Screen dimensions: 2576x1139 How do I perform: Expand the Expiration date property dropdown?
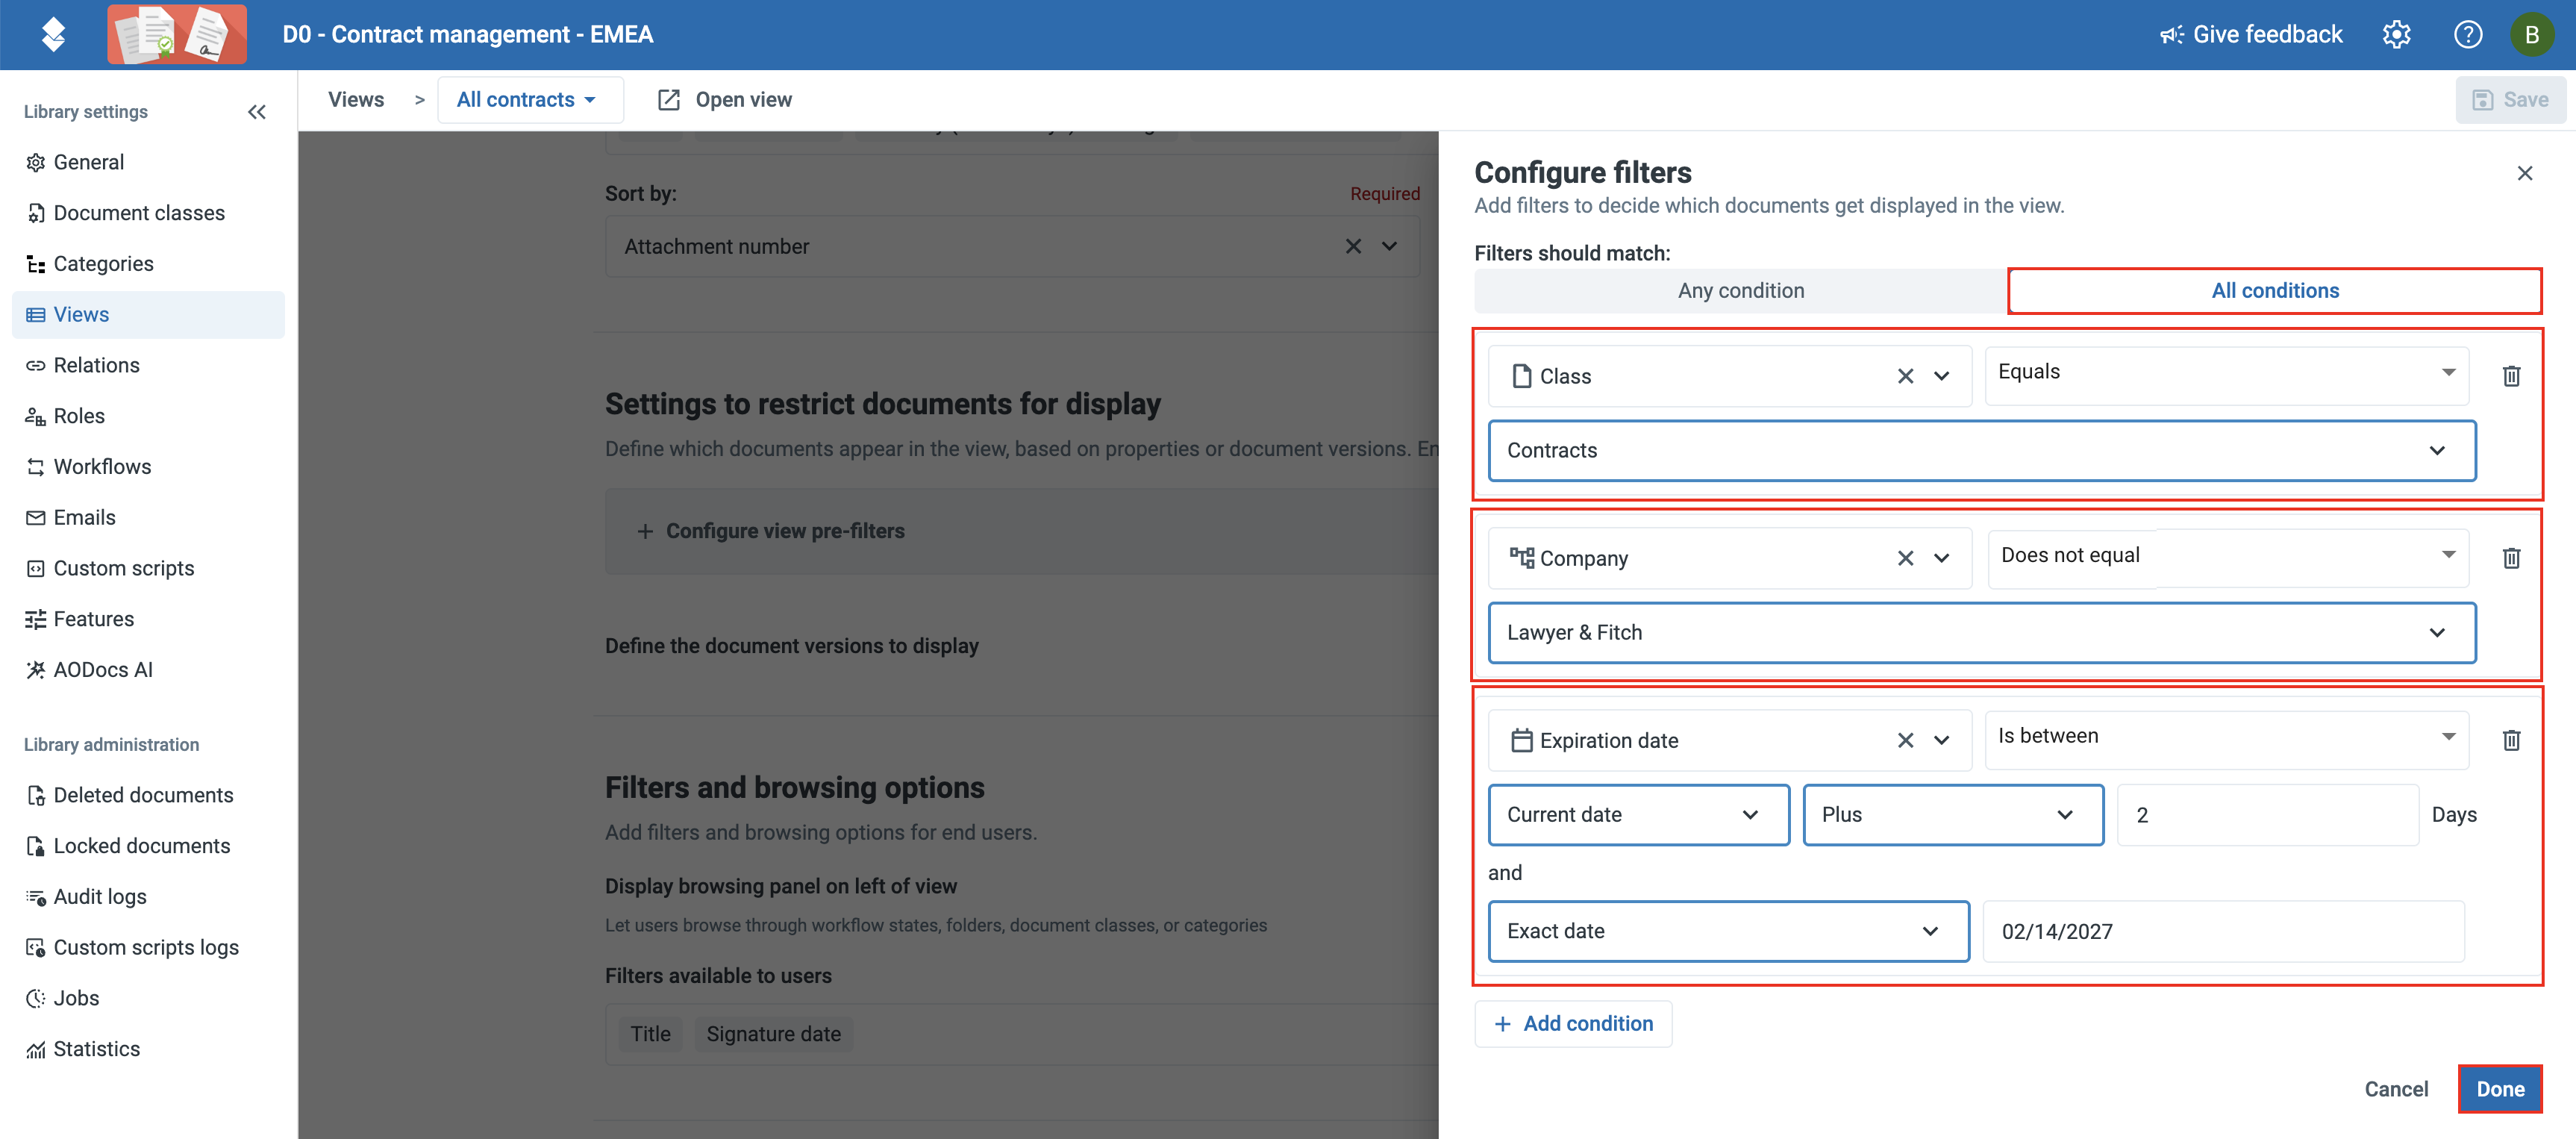tap(1941, 740)
